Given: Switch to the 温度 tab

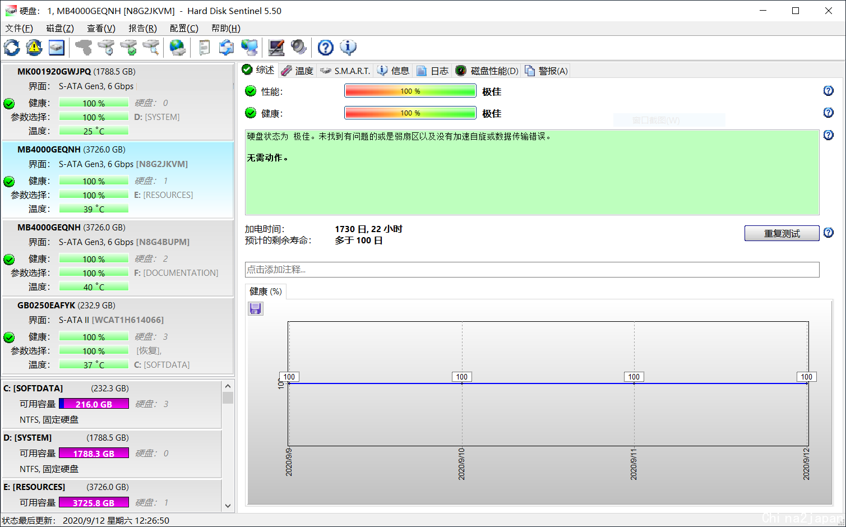Looking at the screenshot, I should (298, 71).
